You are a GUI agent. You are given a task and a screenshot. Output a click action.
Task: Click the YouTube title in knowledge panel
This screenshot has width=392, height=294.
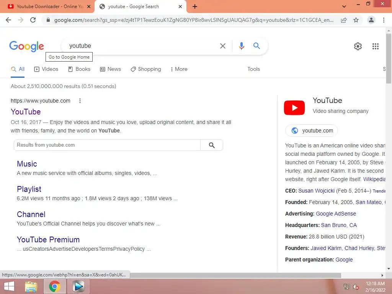click(x=327, y=101)
